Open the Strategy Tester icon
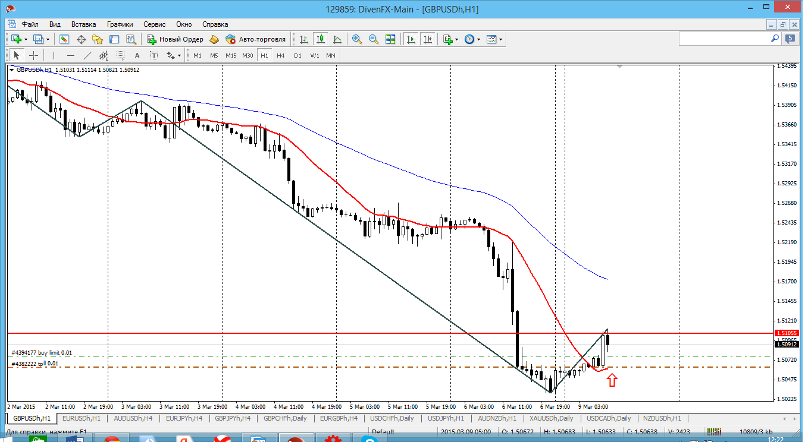805x442 pixels. click(x=131, y=39)
